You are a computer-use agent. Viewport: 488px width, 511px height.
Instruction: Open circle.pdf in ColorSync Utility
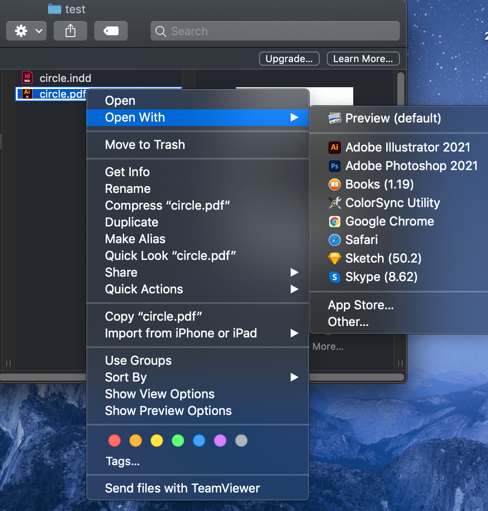392,203
